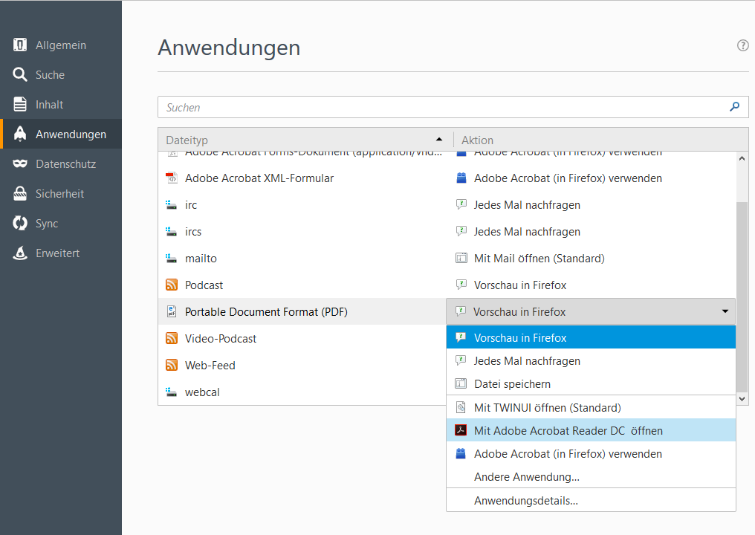This screenshot has height=535, width=755.
Task: Click the Video-Podcast feed icon
Action: click(172, 339)
